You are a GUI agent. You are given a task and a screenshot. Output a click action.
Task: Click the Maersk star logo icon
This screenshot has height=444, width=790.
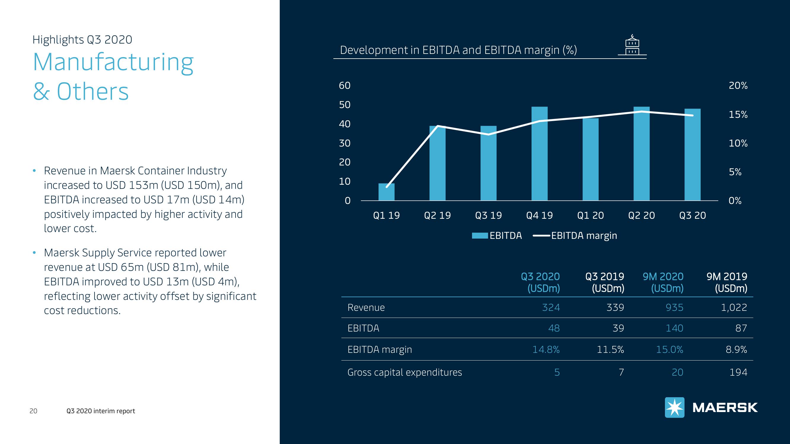point(674,407)
